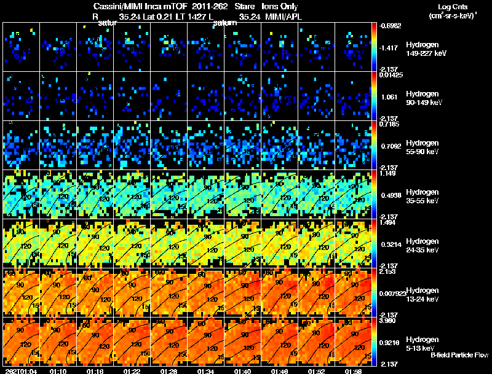Viewport: 492px width, 374px height.
Task: Select the 01:22 time label on bottom axis
Action: [132, 370]
